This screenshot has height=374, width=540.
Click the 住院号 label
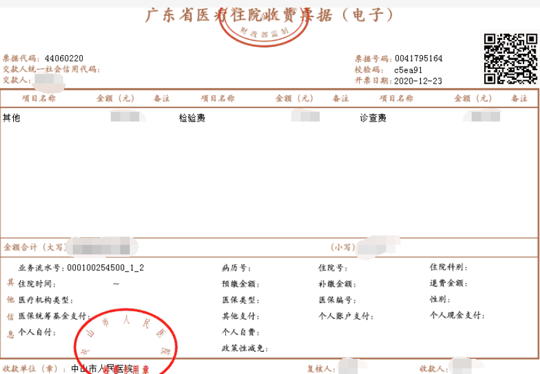click(333, 268)
